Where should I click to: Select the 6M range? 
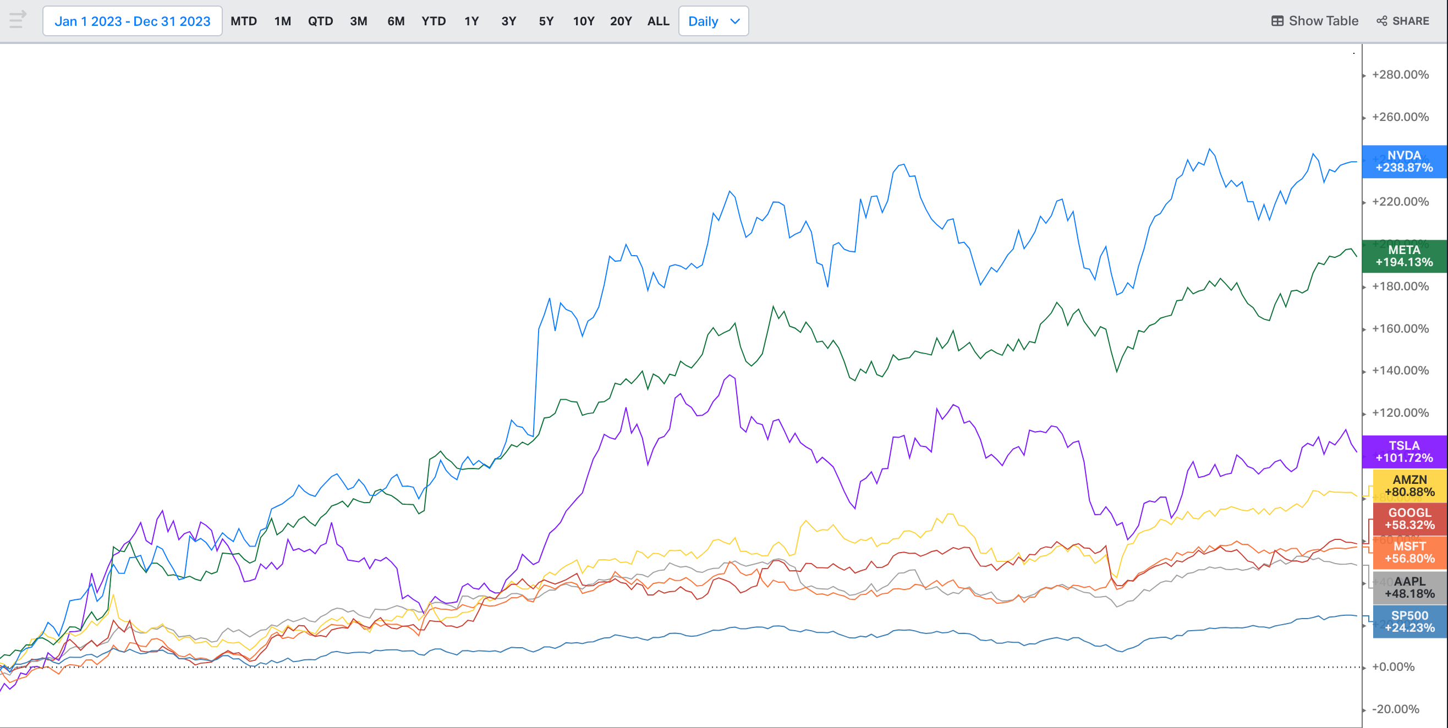pos(396,21)
